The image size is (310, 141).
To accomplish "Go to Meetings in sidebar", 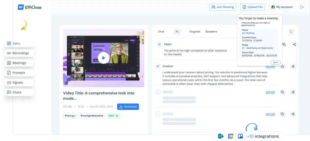I will tap(19, 63).
